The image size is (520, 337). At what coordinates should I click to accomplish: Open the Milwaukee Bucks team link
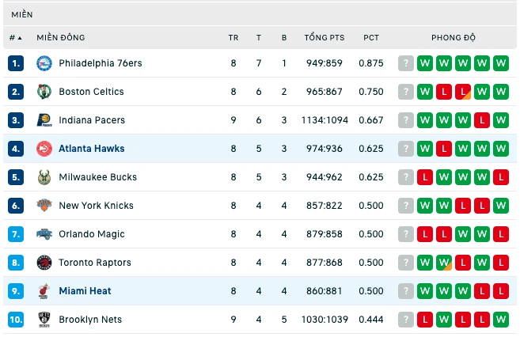coord(98,177)
